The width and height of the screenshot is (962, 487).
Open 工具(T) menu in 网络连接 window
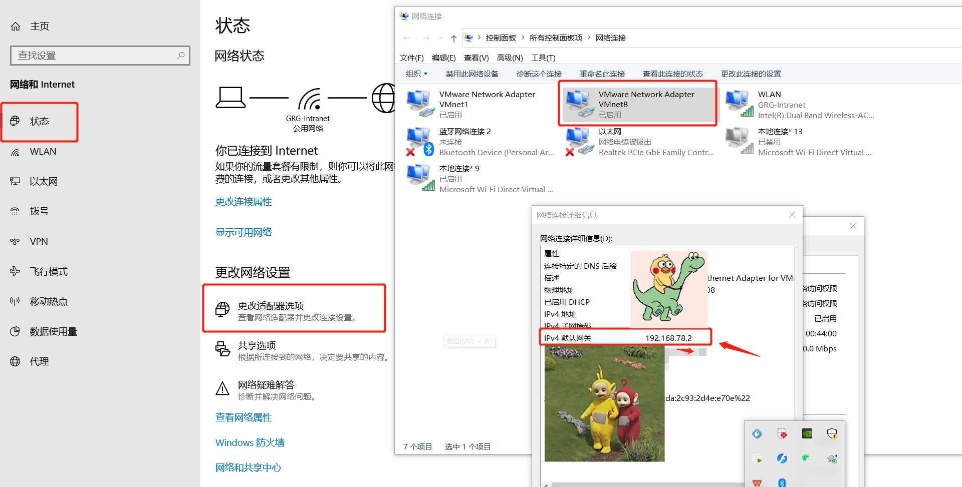[544, 58]
